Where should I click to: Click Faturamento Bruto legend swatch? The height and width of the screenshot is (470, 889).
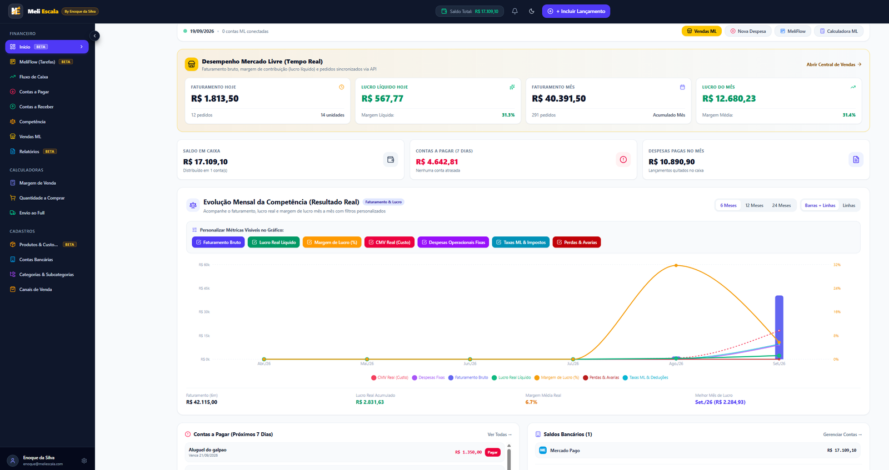click(451, 378)
